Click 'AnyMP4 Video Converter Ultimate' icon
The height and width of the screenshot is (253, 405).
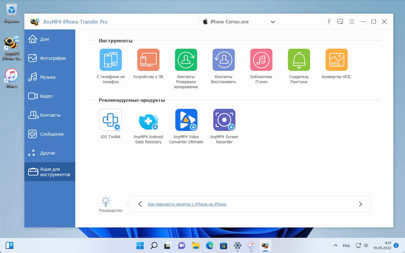click(x=186, y=120)
